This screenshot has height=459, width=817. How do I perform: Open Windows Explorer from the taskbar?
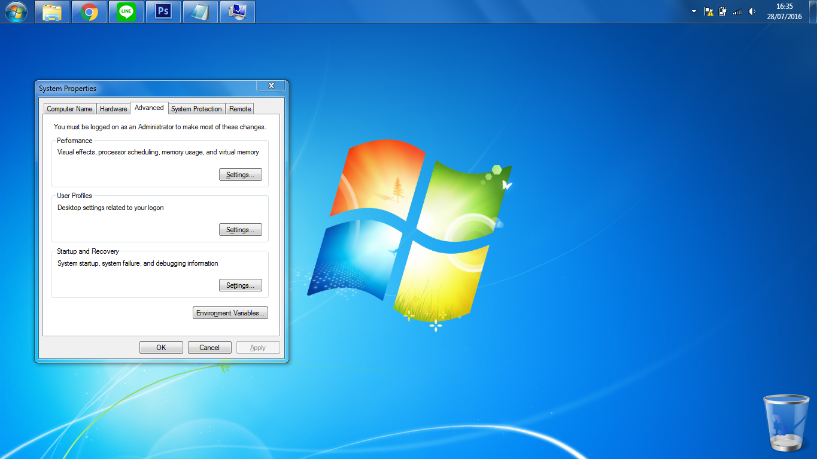point(52,11)
